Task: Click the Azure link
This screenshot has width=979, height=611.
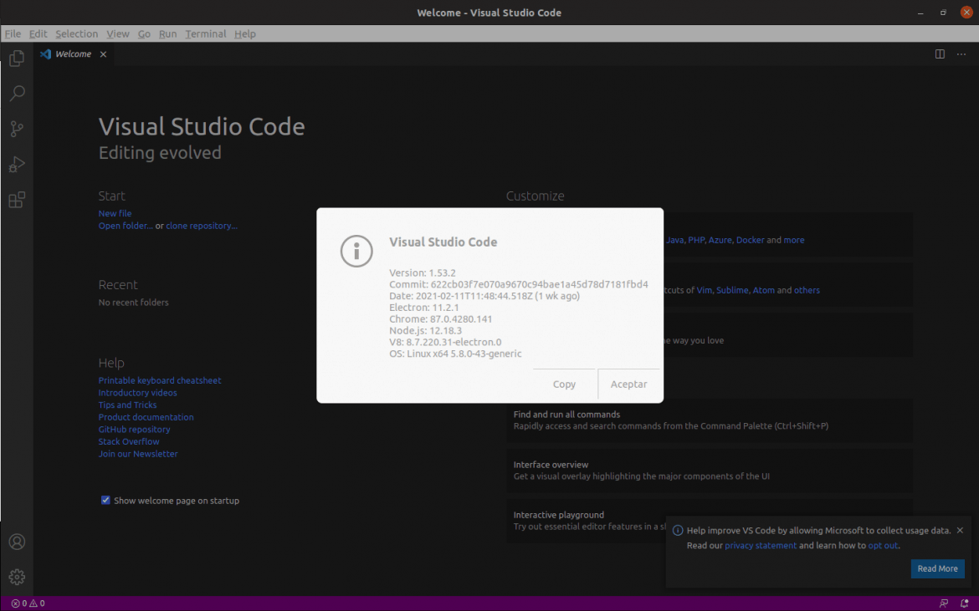Action: click(x=720, y=240)
